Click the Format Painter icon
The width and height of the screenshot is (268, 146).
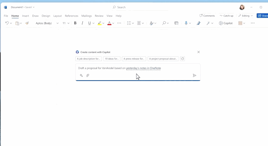click(x=27, y=23)
